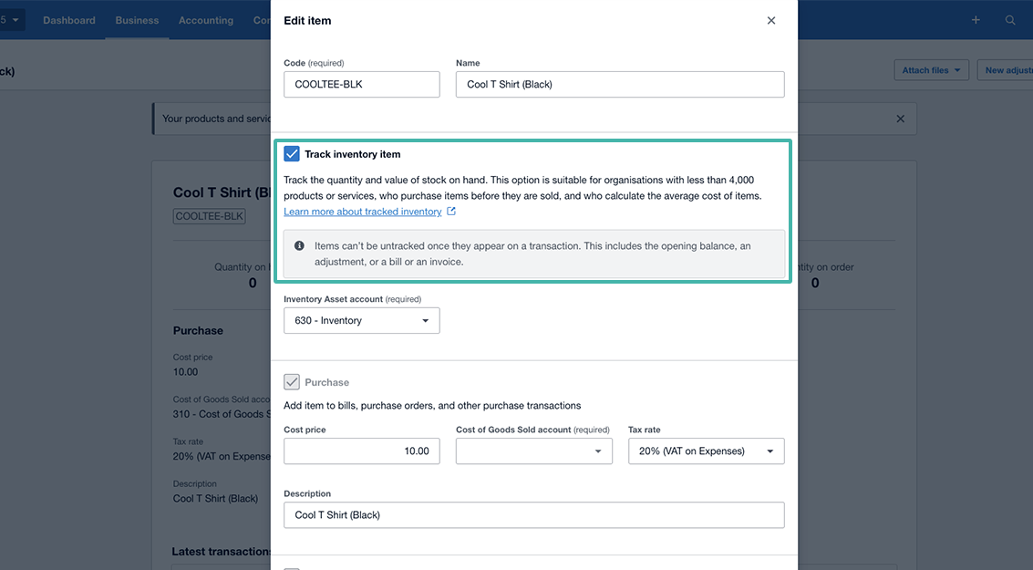This screenshot has width=1033, height=570.
Task: Open the Accounting menu
Action: 206,20
